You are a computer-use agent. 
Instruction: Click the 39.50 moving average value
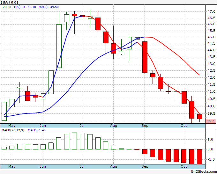point(54,7)
